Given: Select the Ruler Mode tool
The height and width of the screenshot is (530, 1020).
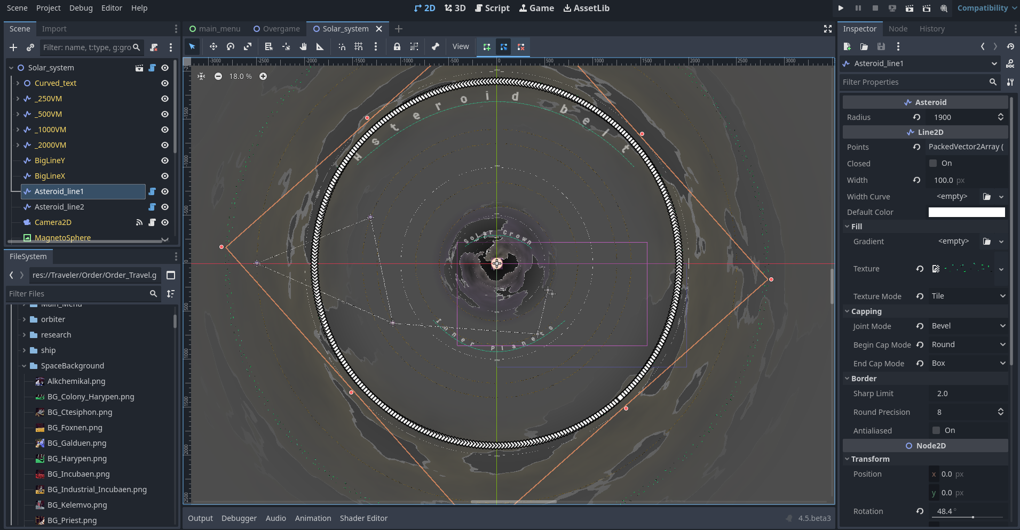Looking at the screenshot, I should (x=320, y=47).
